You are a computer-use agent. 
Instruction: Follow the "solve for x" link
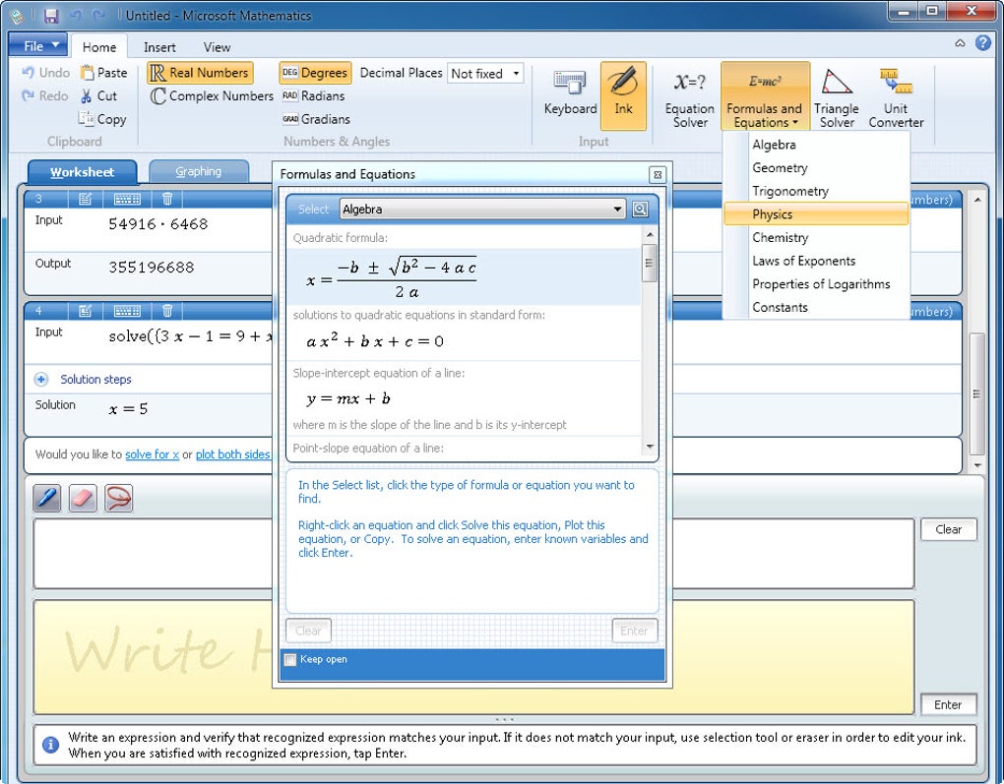(x=152, y=454)
